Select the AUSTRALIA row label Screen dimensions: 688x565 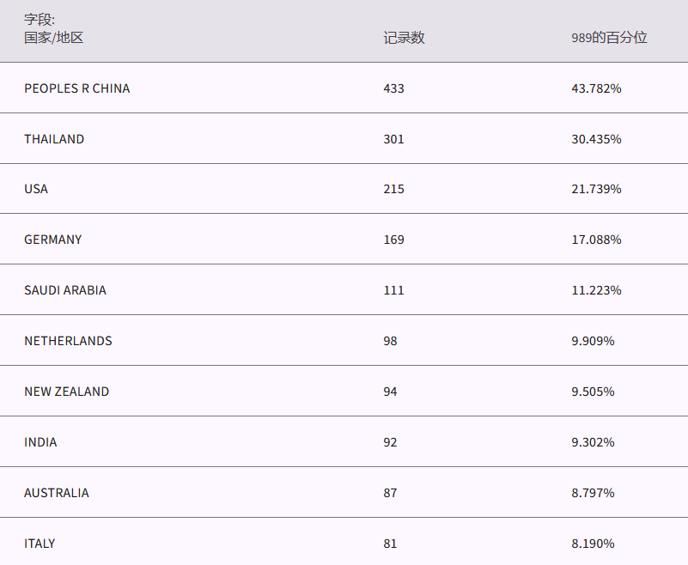tap(57, 493)
